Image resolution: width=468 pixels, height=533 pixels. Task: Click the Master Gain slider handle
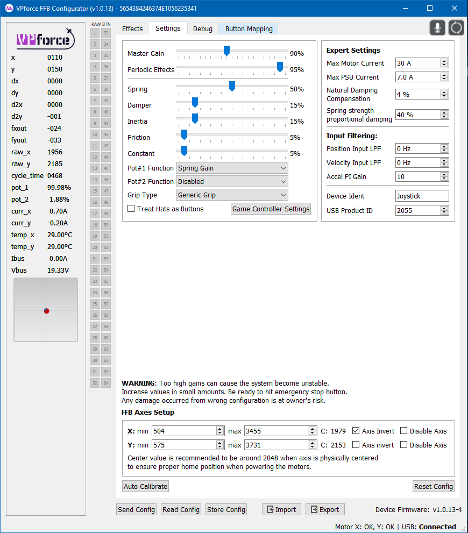point(226,51)
